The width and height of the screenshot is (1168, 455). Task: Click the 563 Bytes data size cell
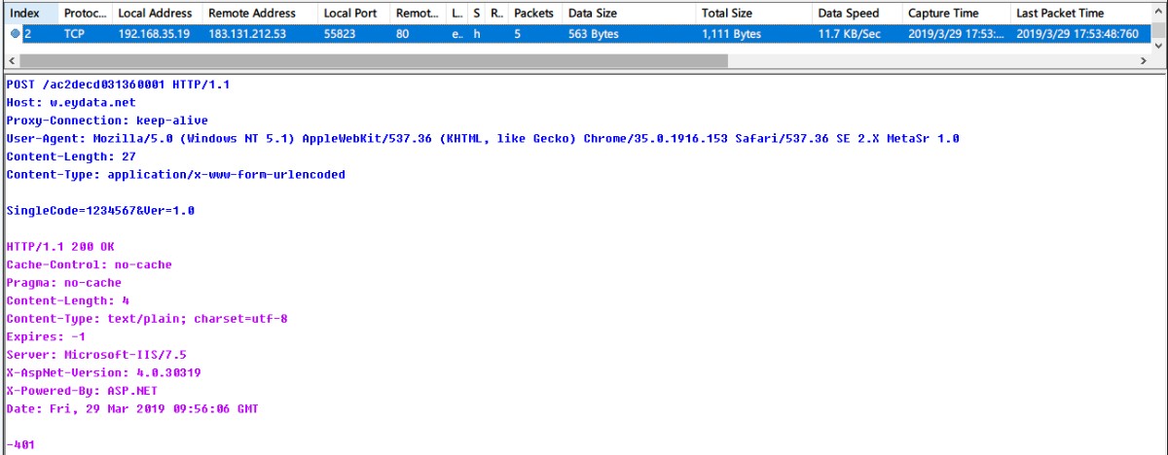[591, 33]
